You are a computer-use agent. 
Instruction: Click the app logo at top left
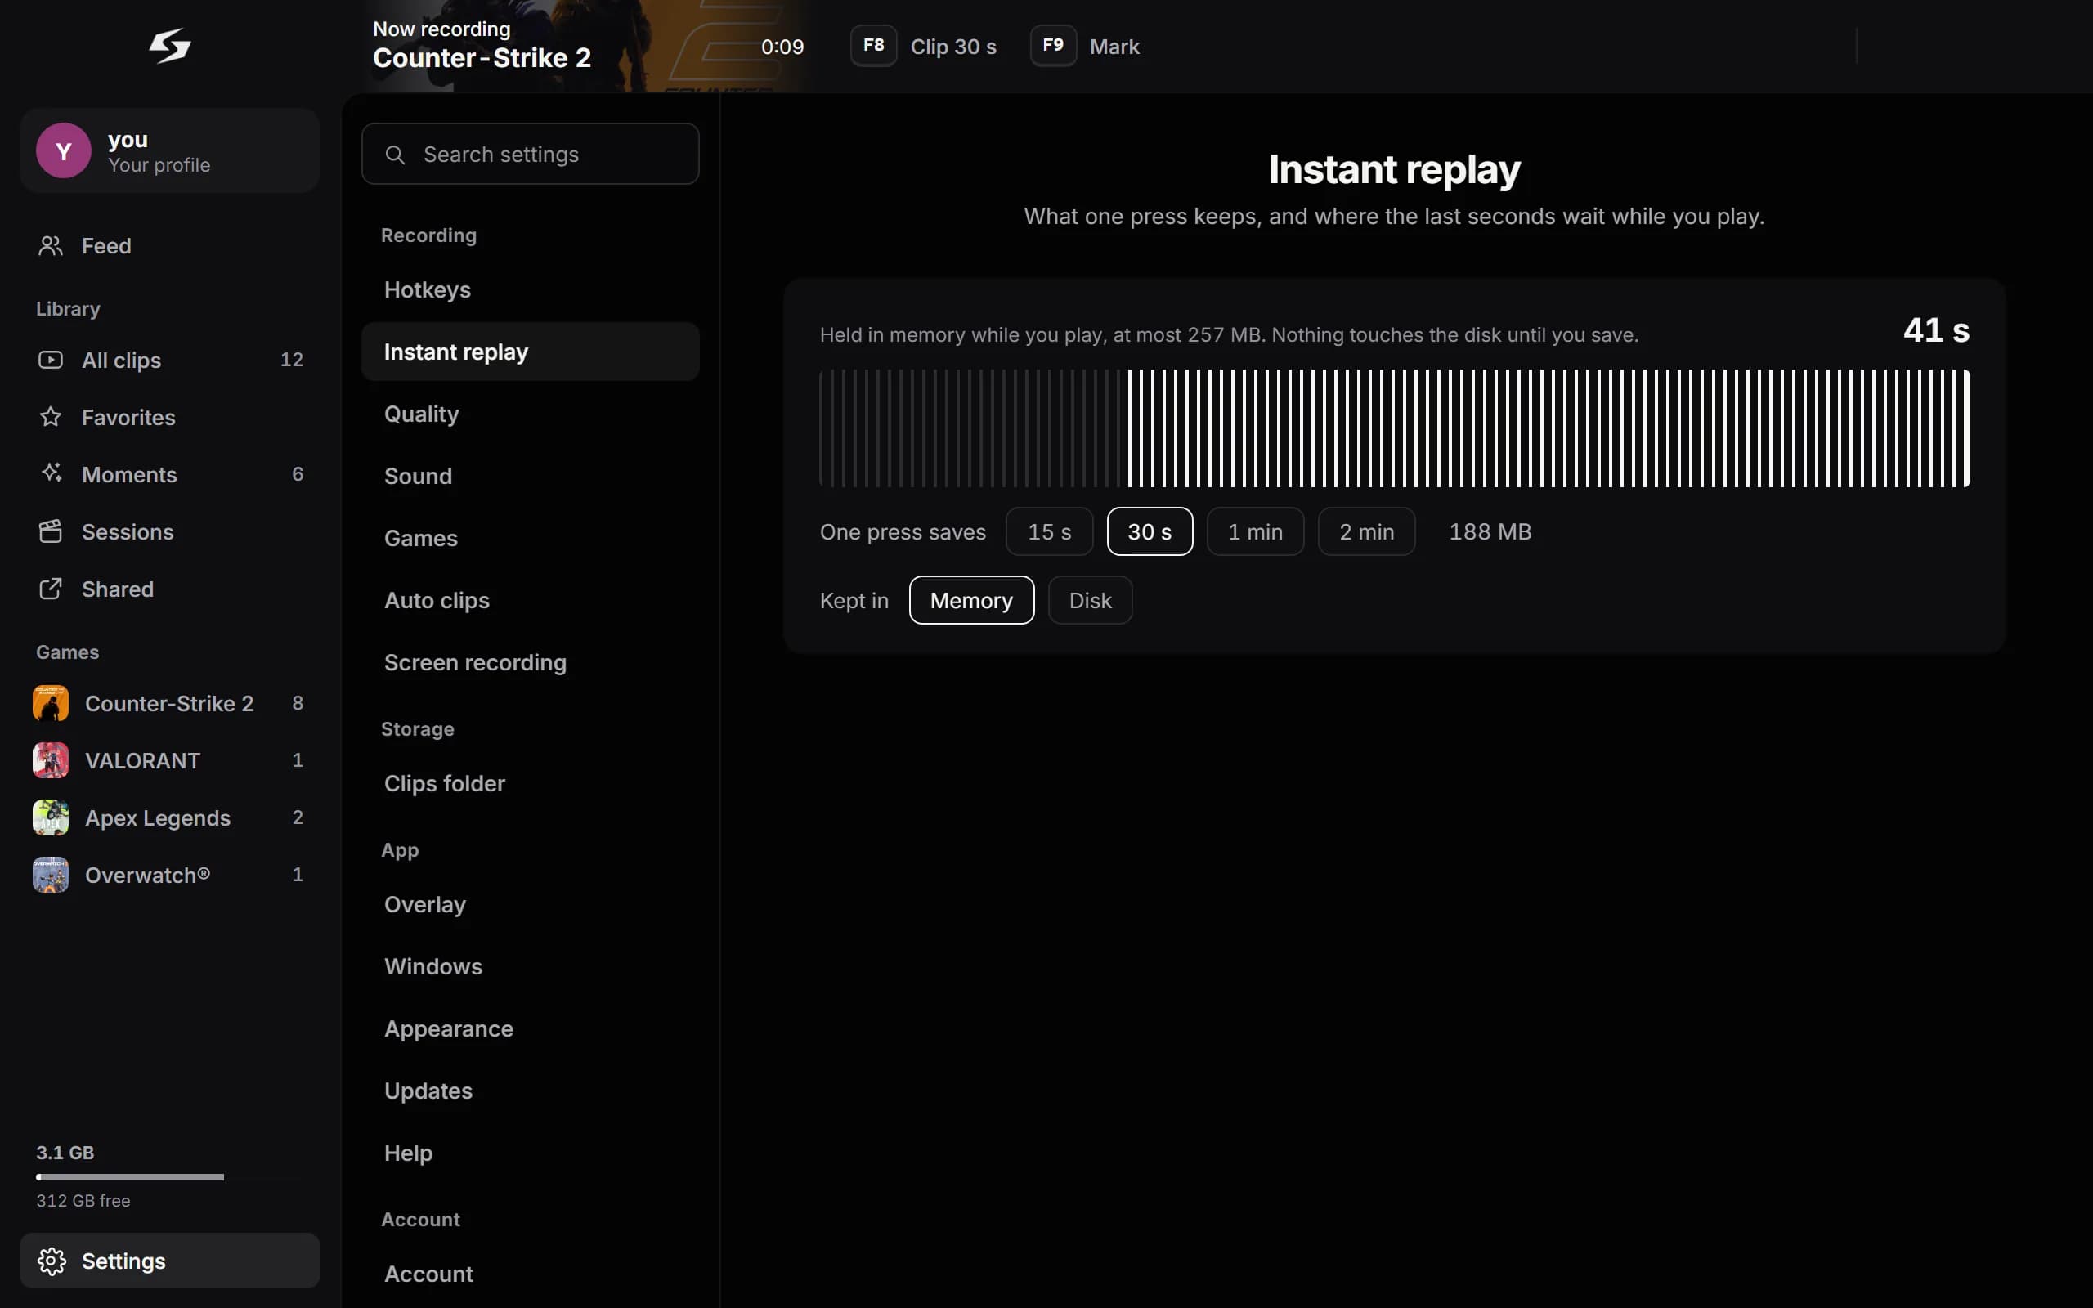[169, 46]
